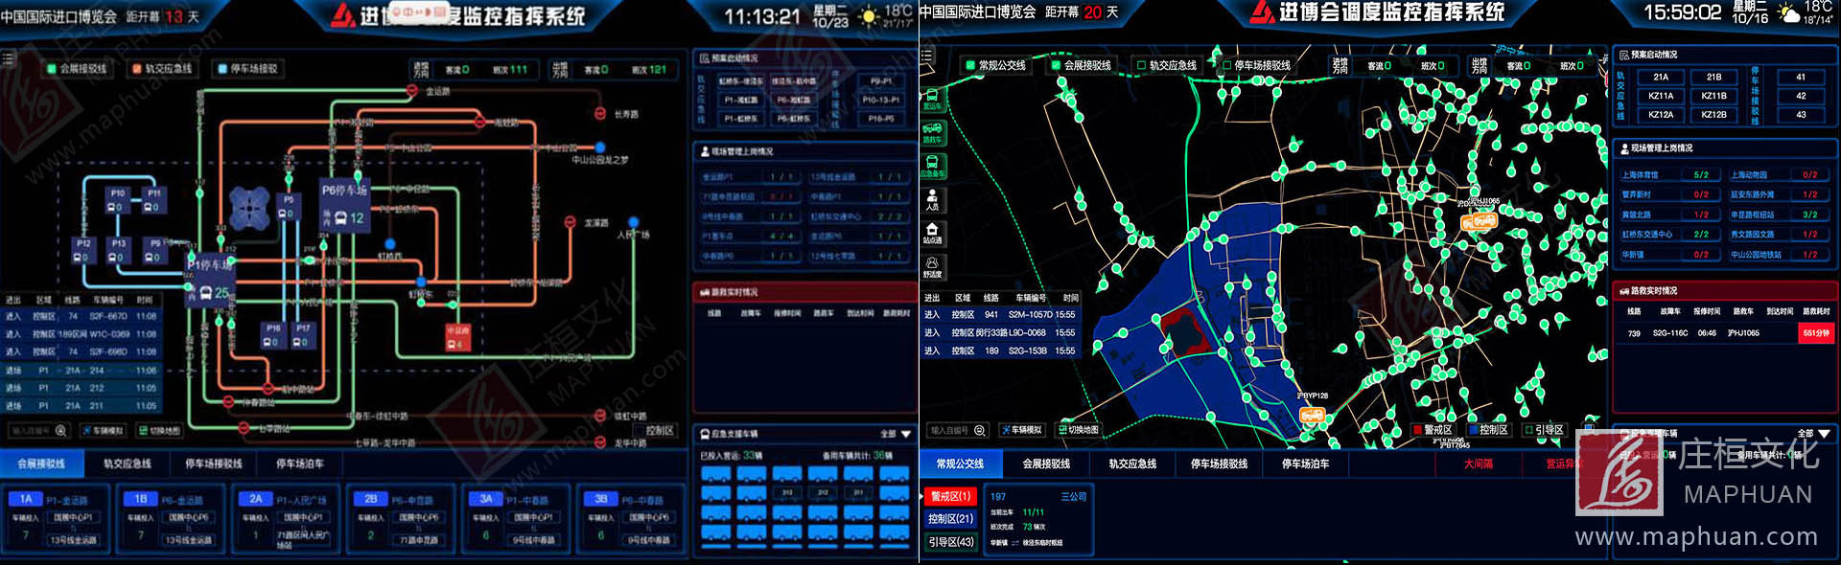The height and width of the screenshot is (565, 1841).
Task: Click the 营运车 bus icon in right sidebar
Action: (932, 99)
